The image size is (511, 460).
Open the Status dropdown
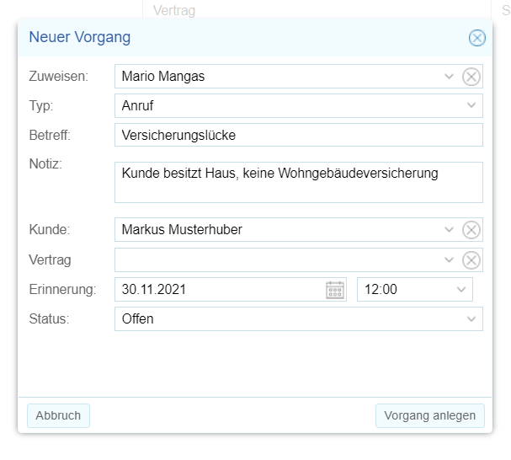coord(471,319)
